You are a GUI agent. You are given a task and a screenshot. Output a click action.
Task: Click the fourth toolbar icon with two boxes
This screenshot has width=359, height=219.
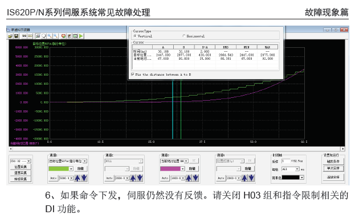pyautogui.click(x=30, y=36)
